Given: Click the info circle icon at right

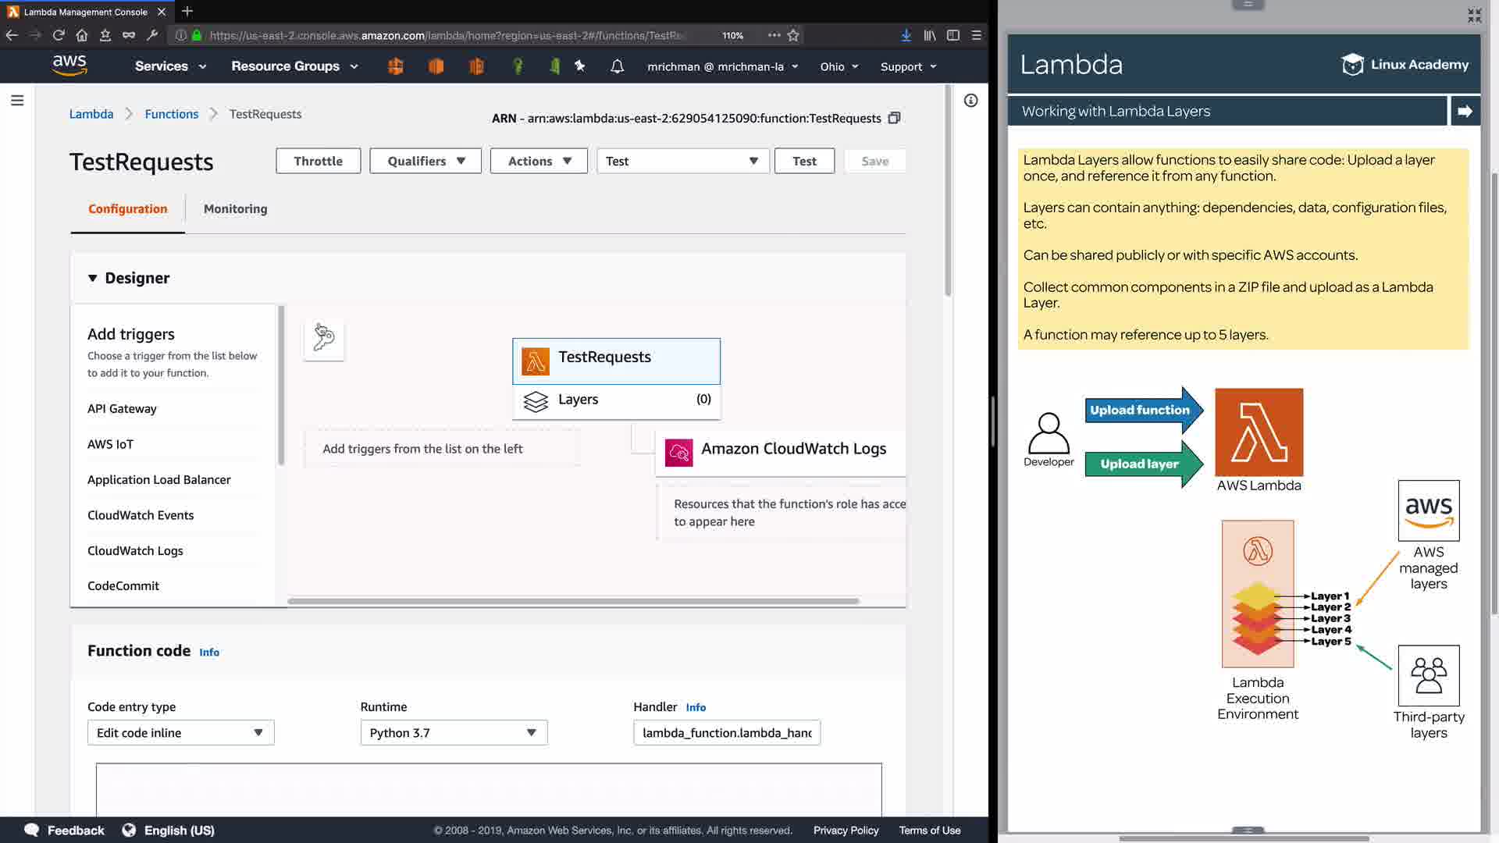Looking at the screenshot, I should point(970,101).
